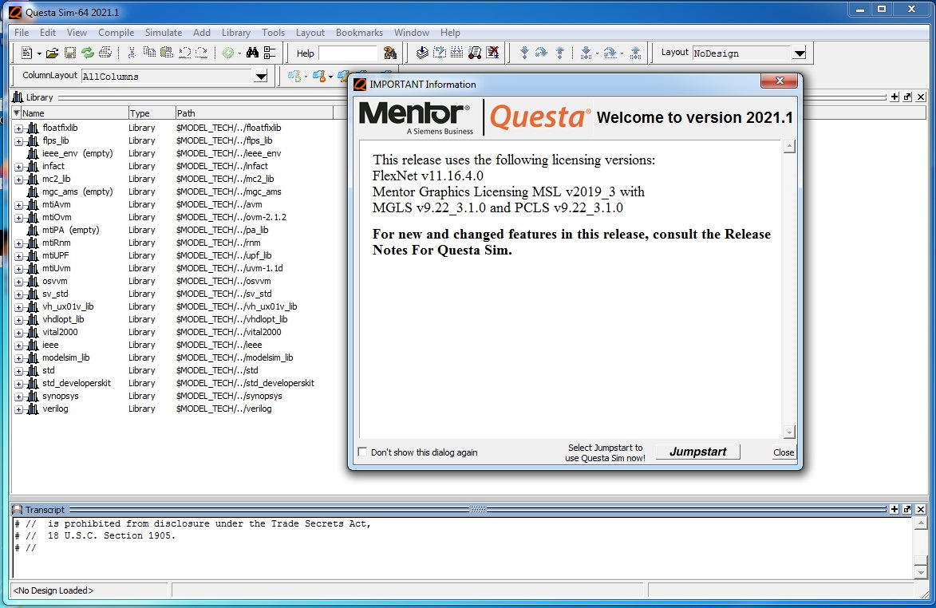Open the ColumnLayout dropdown arrow
The height and width of the screenshot is (608, 936).
click(x=261, y=76)
